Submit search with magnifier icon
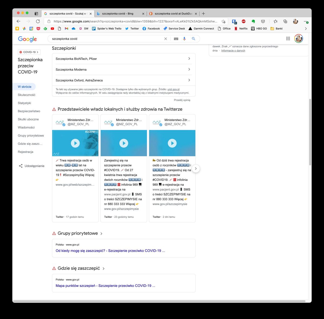 pyautogui.click(x=193, y=39)
